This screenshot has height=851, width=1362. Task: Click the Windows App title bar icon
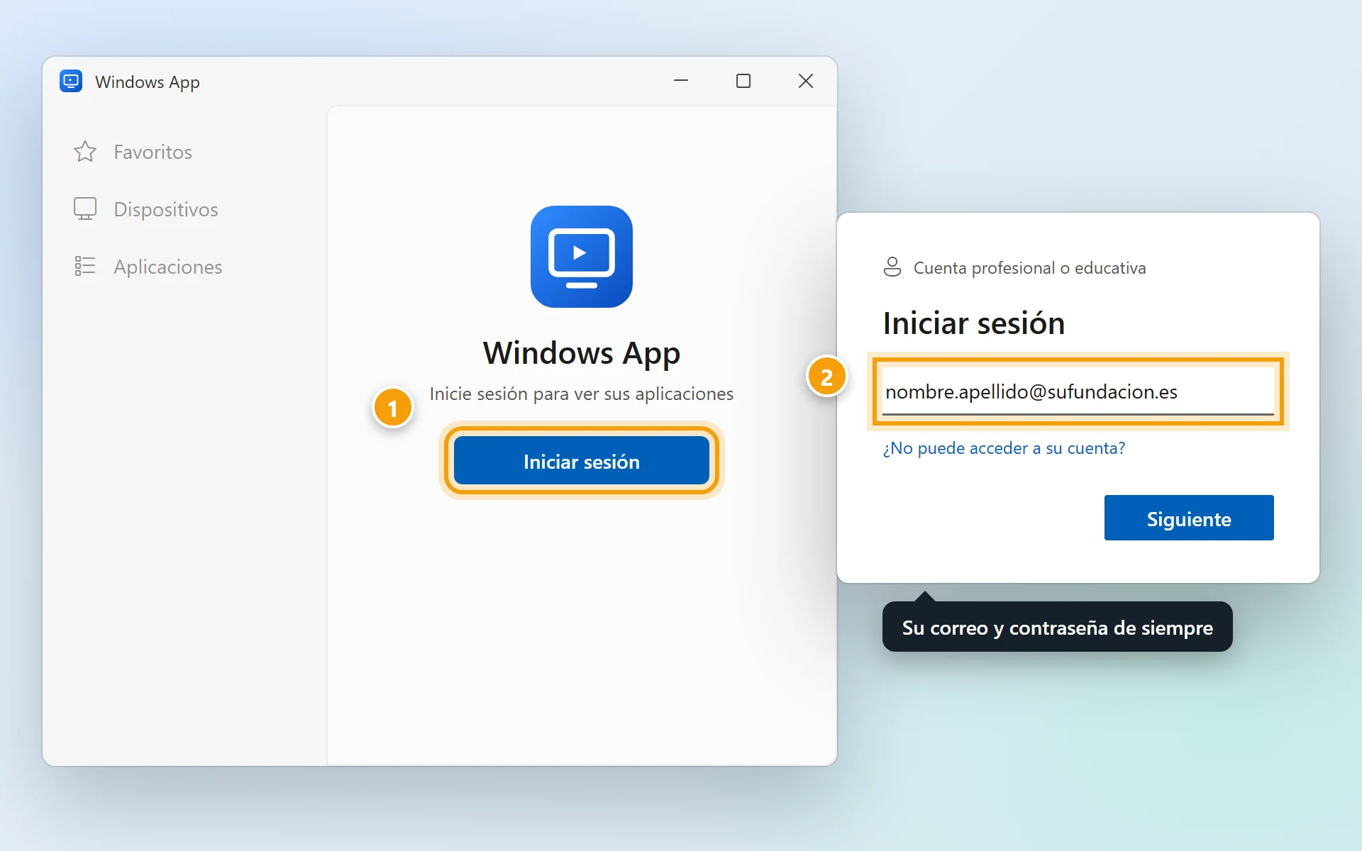point(71,82)
